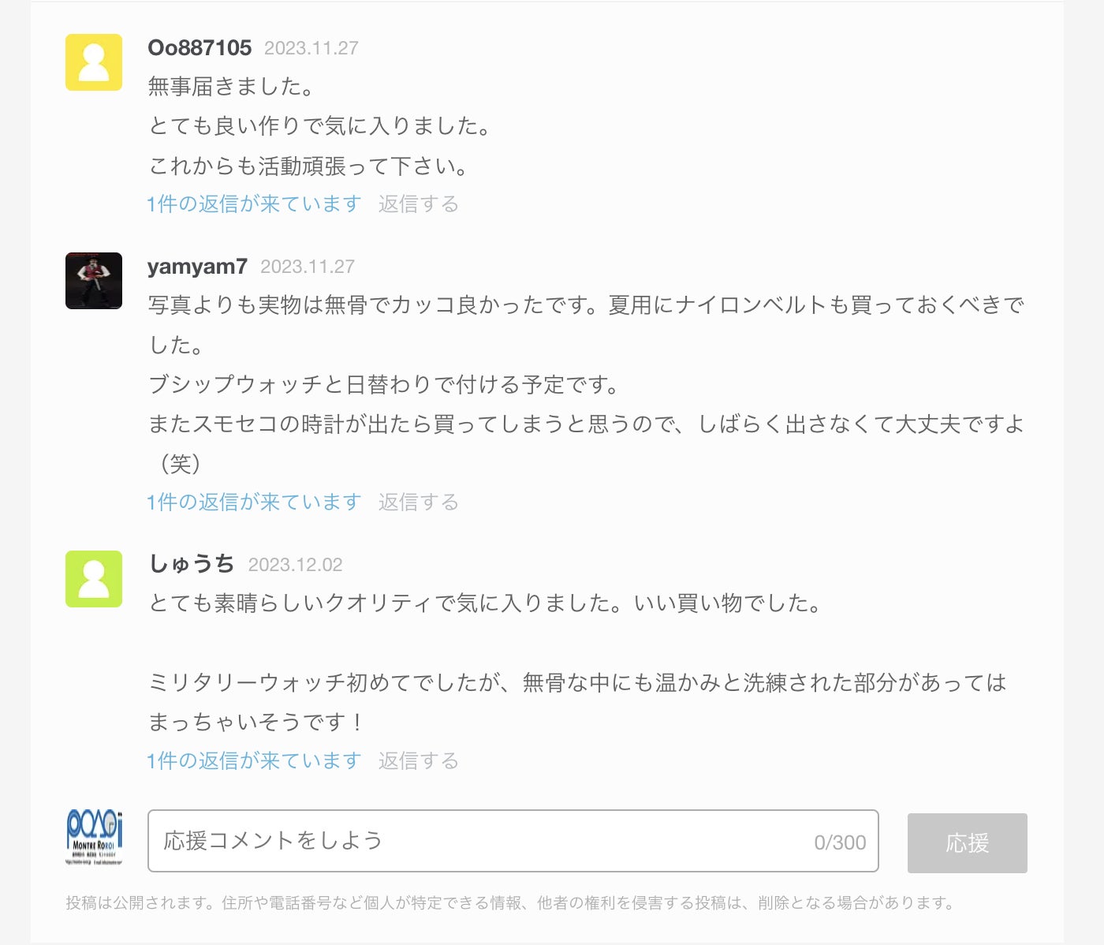Expand the reply under Oo887105's comment
This screenshot has height=945, width=1104.
(x=254, y=204)
